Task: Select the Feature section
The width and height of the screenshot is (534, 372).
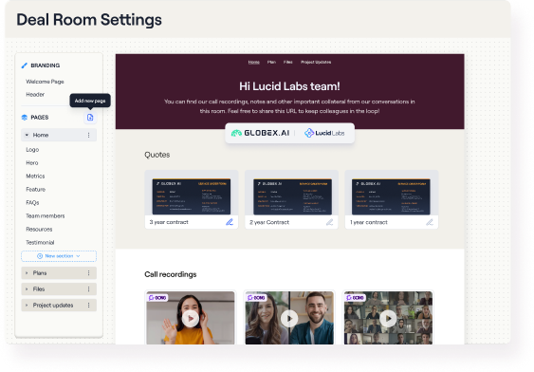Action: (x=36, y=190)
